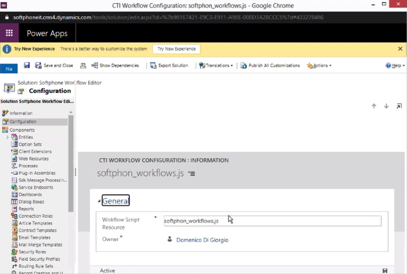
Task: Click the pane splitter handle
Action: tap(75, 172)
